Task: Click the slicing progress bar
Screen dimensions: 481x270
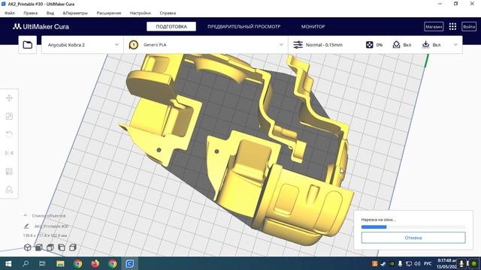Action: [413, 226]
